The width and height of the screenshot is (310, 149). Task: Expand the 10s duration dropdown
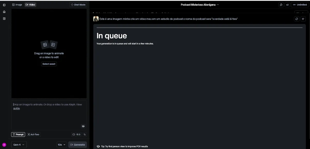[61, 145]
